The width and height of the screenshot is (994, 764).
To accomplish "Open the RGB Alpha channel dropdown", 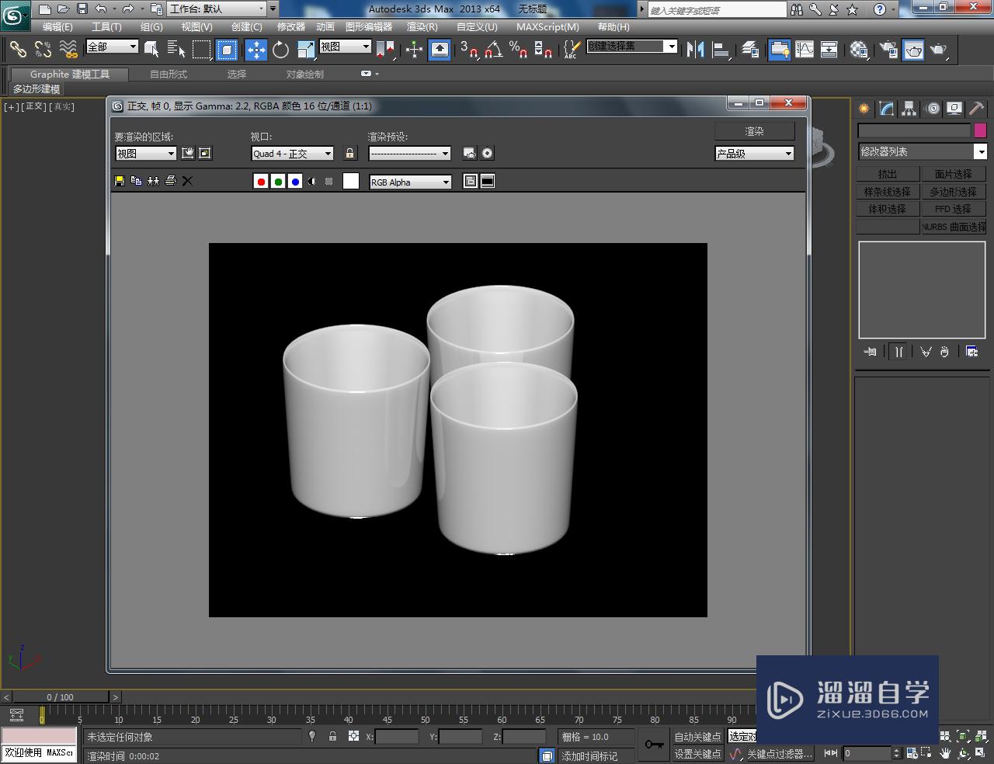I will click(x=410, y=182).
